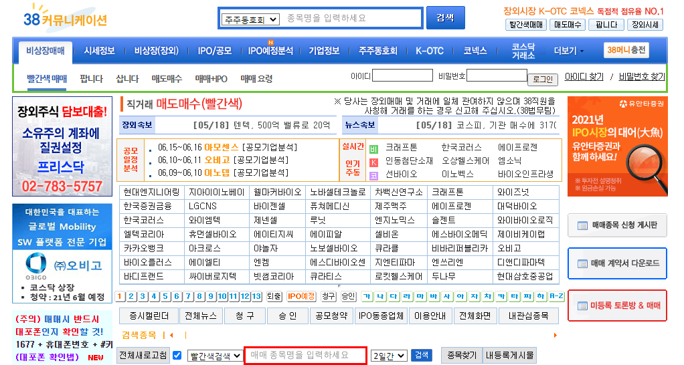This screenshot has height=365, width=684.
Task: Click the 매매 계약서 다운로드 list icon
Action: (582, 263)
